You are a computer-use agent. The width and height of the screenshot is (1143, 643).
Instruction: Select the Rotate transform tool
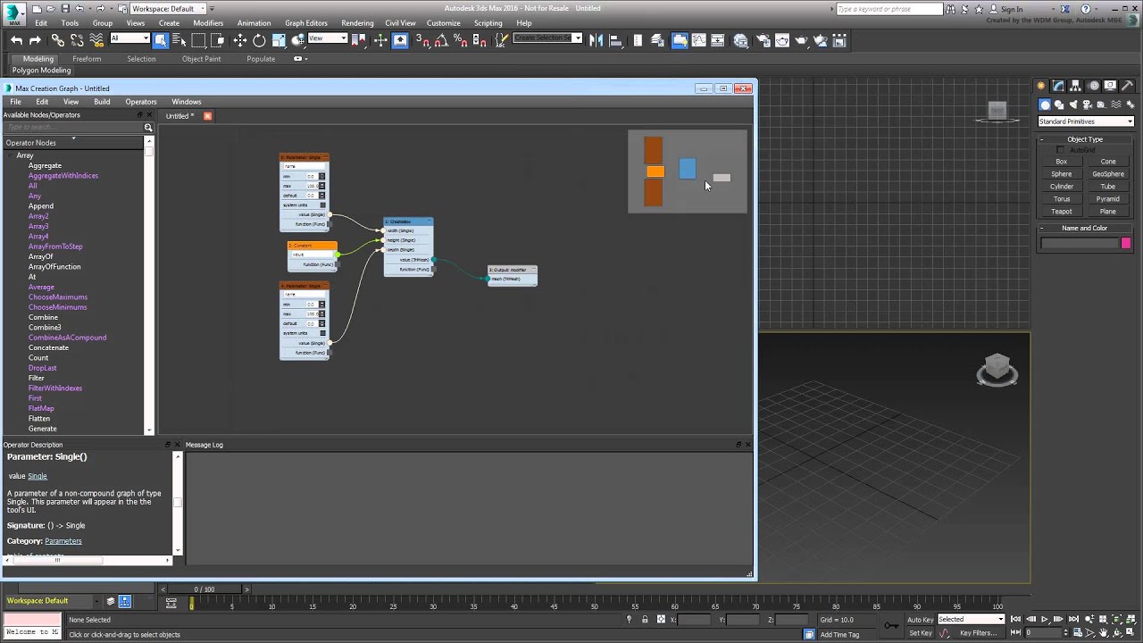[x=259, y=40]
